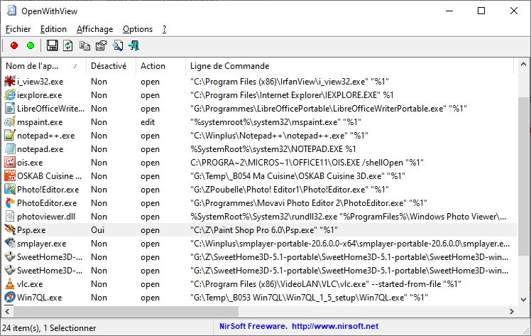Click the ois.exe Office picture icon
The image size is (531, 336).
[x=10, y=163]
